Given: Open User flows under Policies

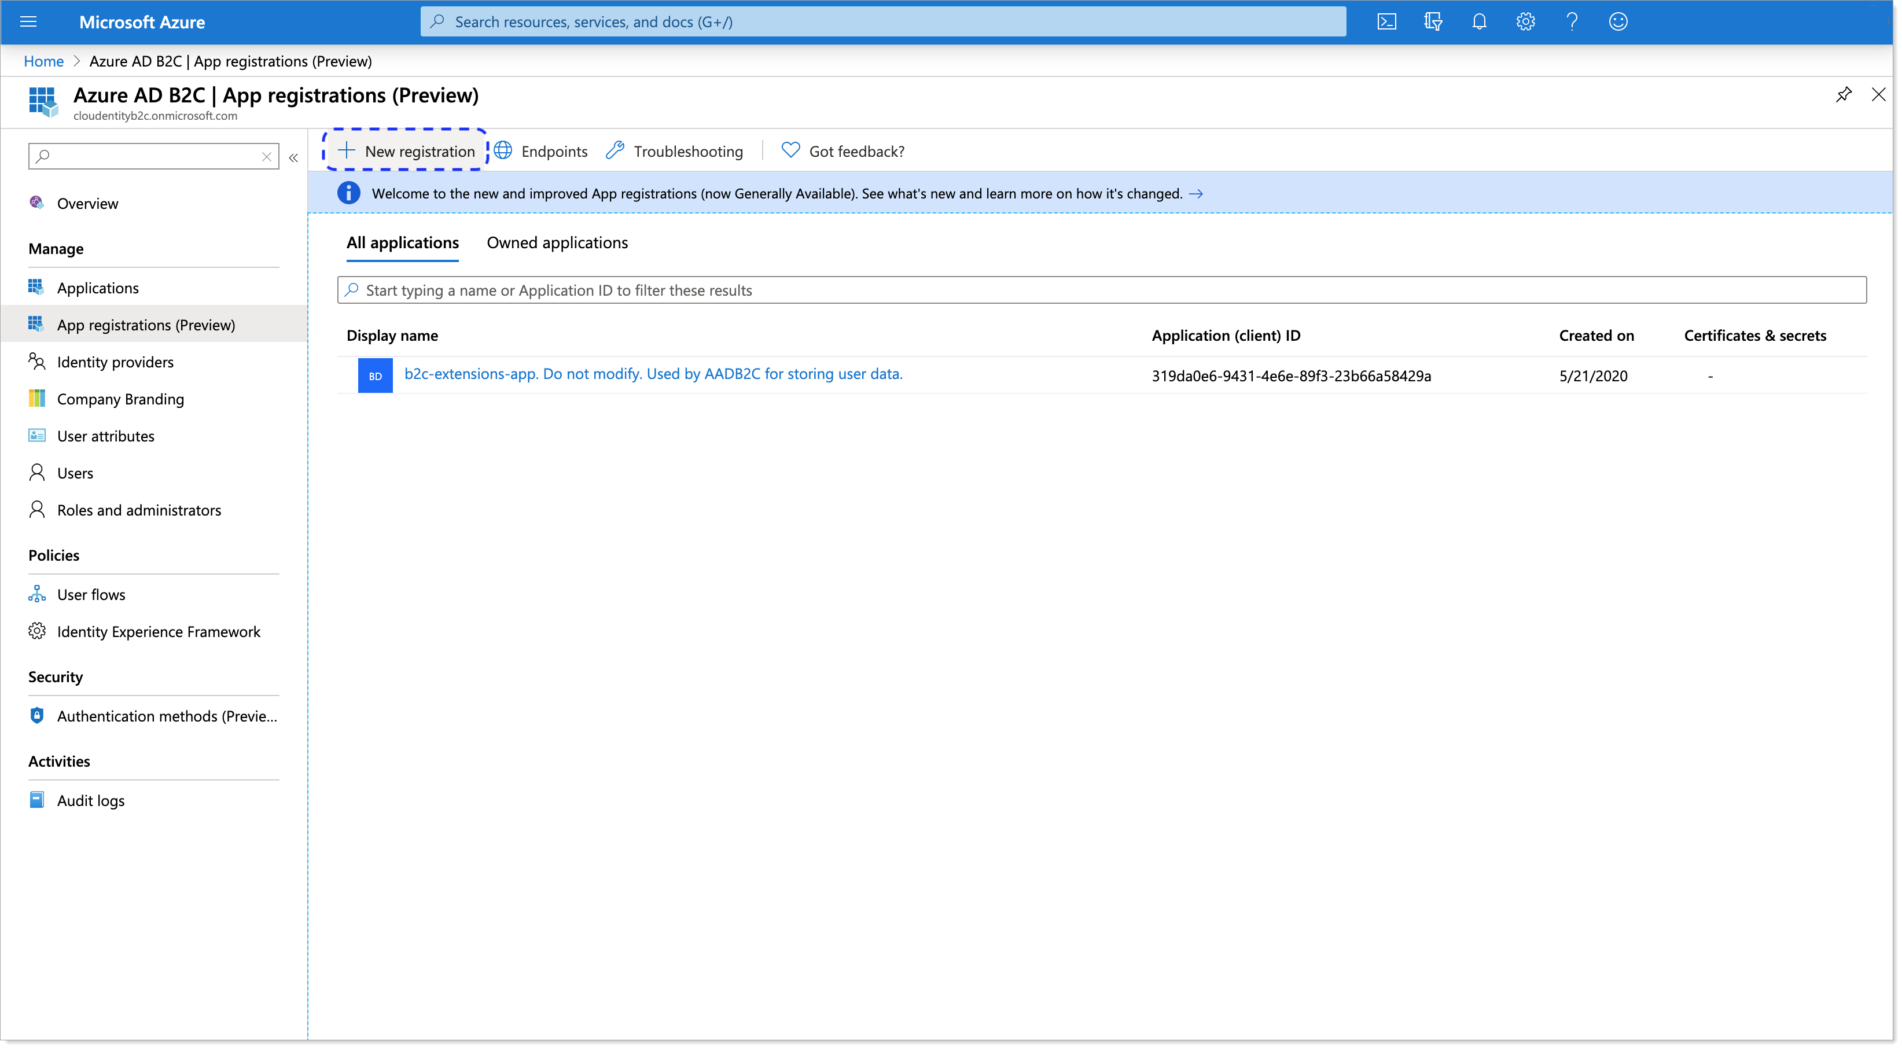Looking at the screenshot, I should 91,594.
